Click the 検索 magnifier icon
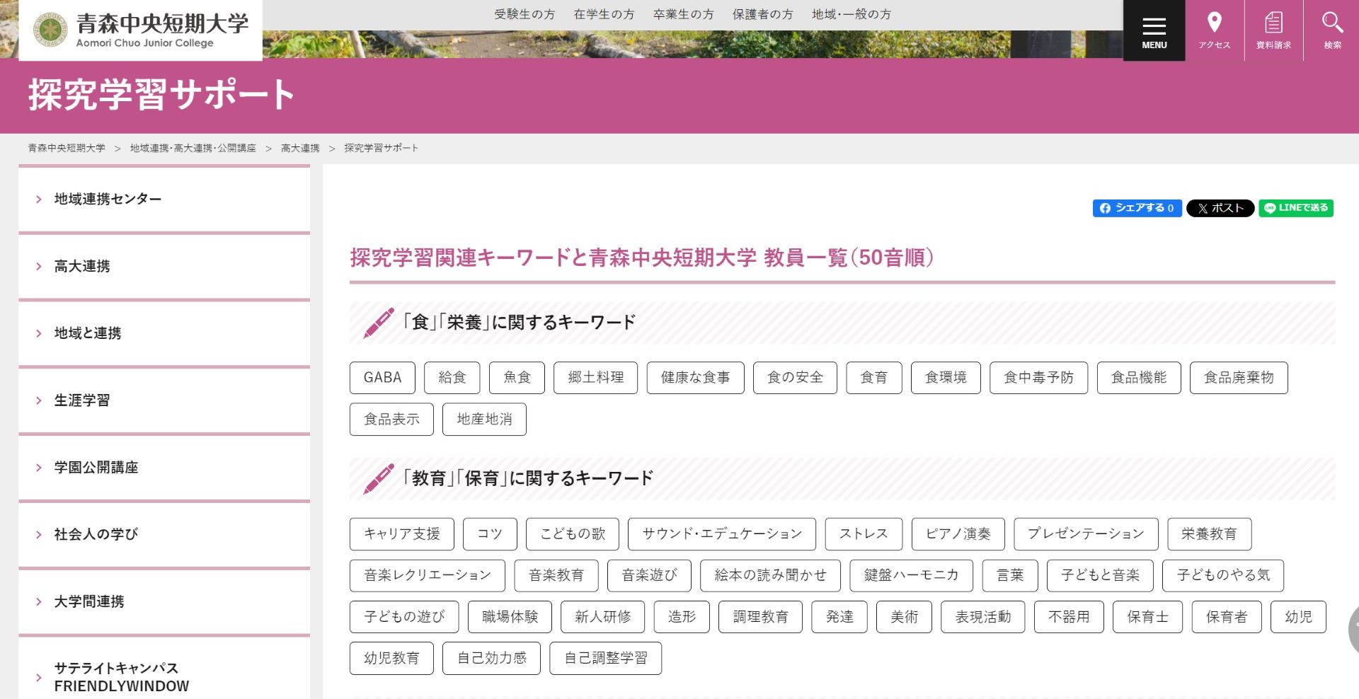 pyautogui.click(x=1332, y=30)
